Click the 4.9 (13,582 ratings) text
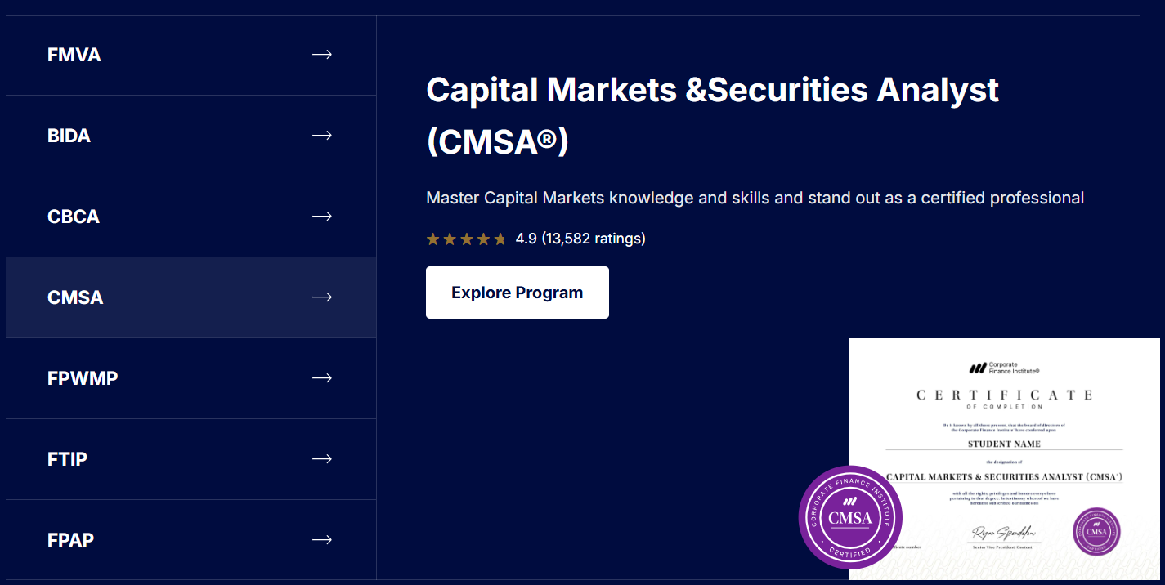The width and height of the screenshot is (1165, 585). coord(580,239)
